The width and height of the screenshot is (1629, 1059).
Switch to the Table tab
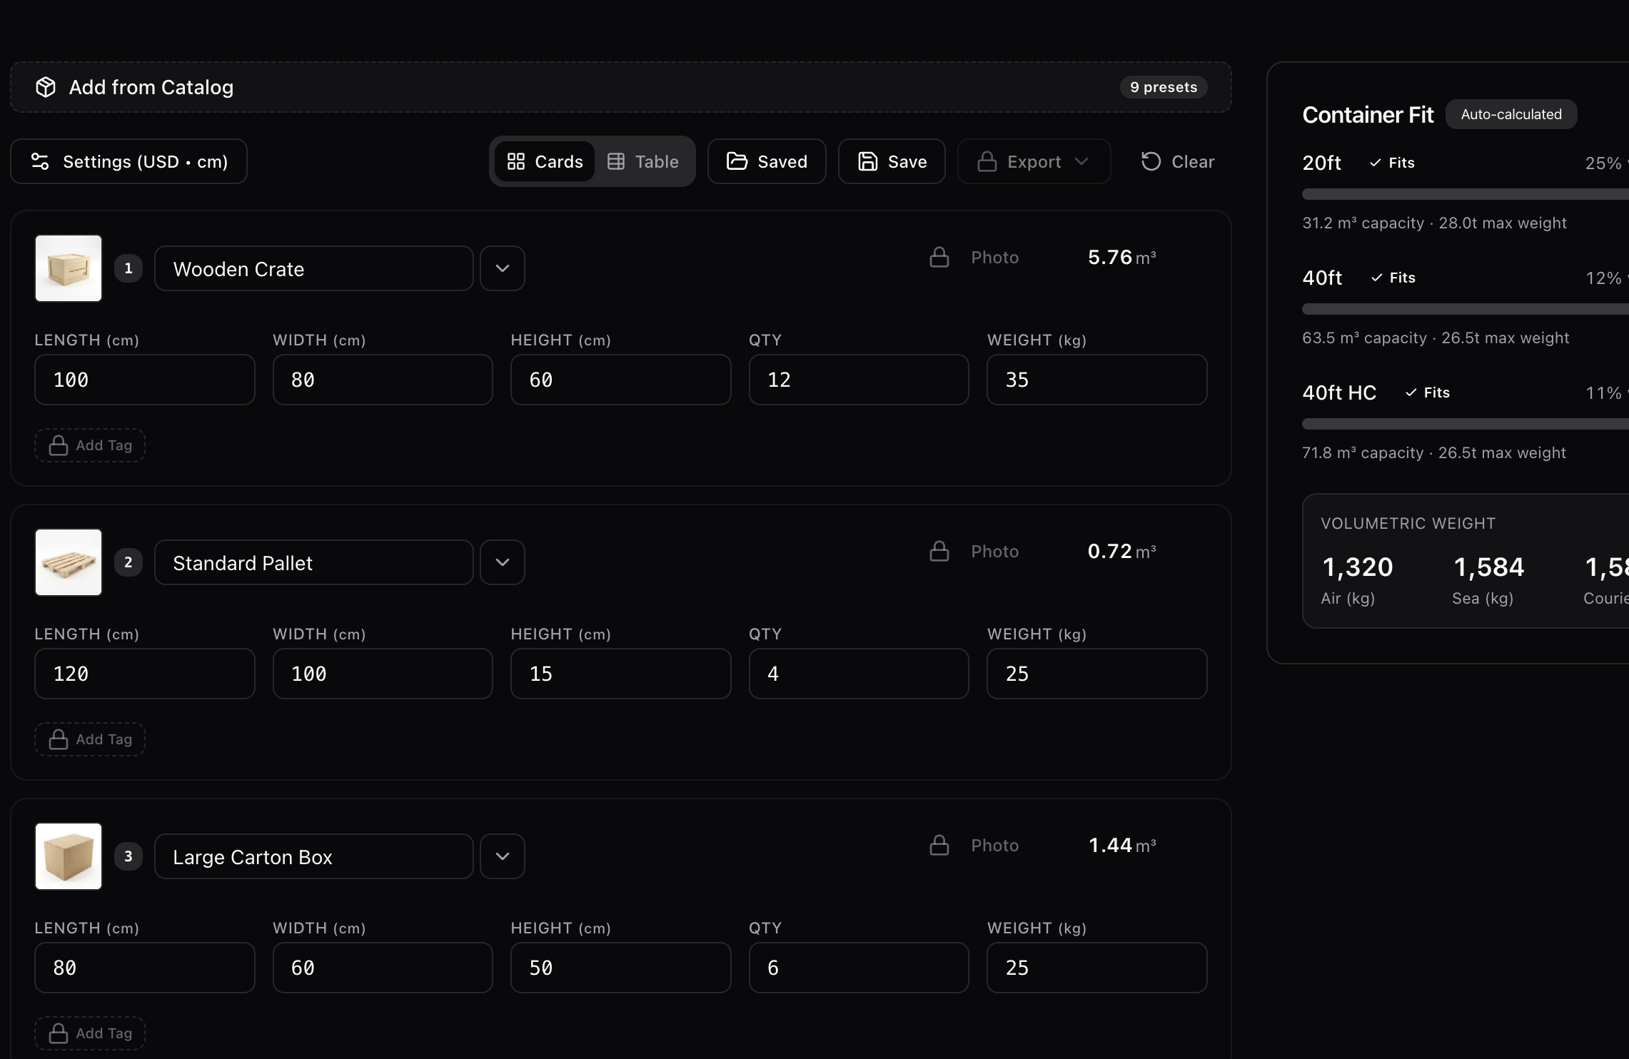point(643,161)
